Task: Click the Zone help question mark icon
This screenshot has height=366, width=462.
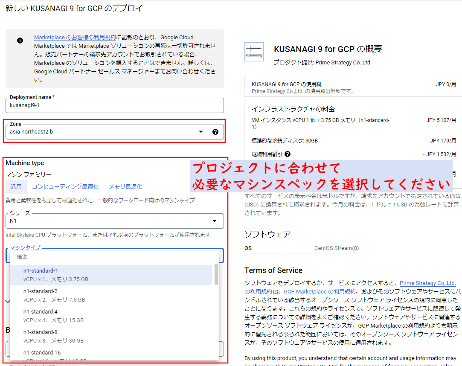Action: pos(215,132)
